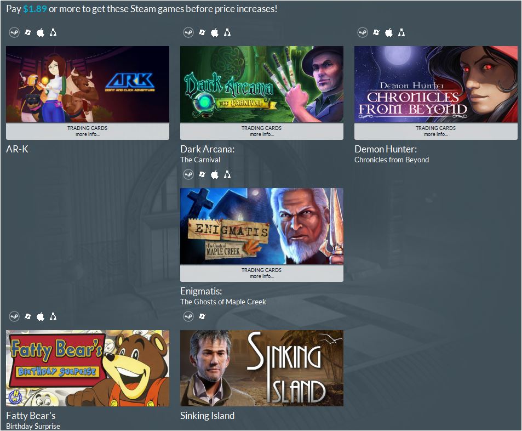Expand trading cards more info under AR-K
522x431 pixels.
coord(88,132)
